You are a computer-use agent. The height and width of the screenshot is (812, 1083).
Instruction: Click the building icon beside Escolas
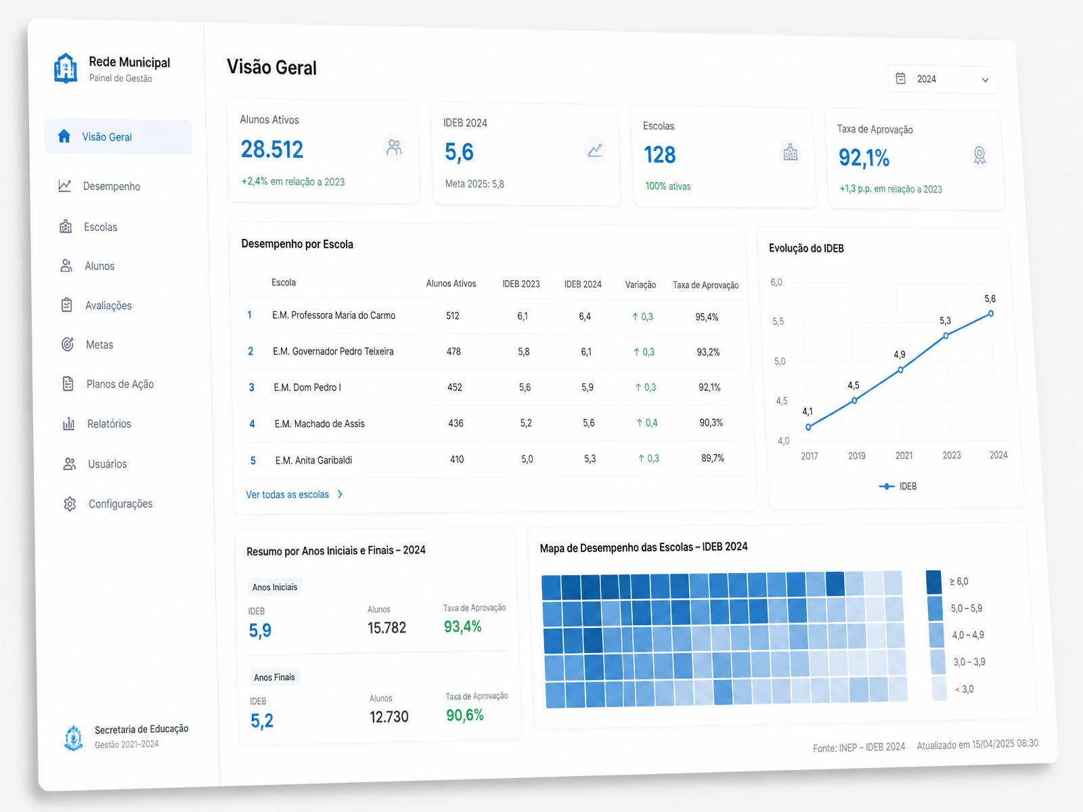66,226
